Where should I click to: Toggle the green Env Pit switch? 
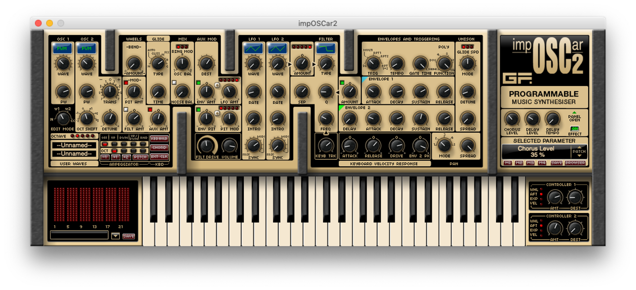click(x=198, y=109)
